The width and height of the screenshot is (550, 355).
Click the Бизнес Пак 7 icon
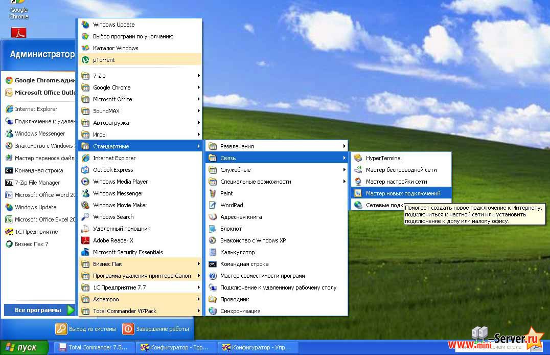[x=9, y=244]
